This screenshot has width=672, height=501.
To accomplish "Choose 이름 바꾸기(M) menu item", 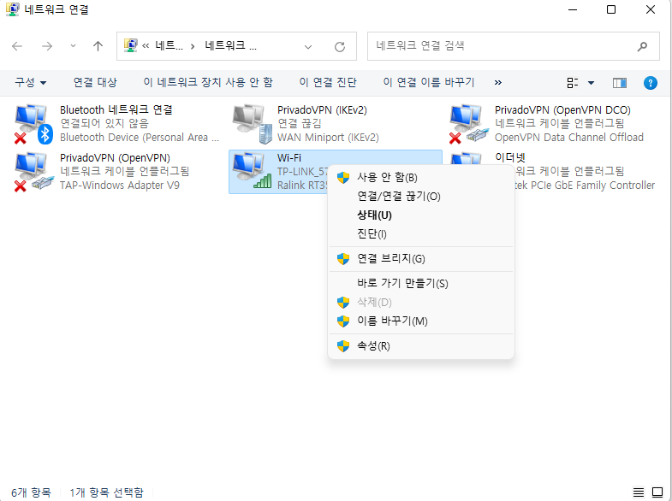I will coord(421,321).
